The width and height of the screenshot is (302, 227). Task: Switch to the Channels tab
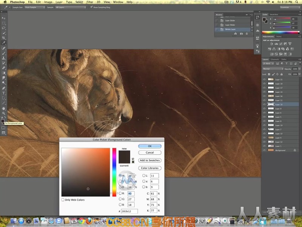[275, 59]
